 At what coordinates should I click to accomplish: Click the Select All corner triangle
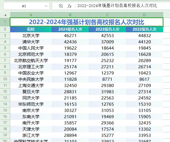[5, 15]
